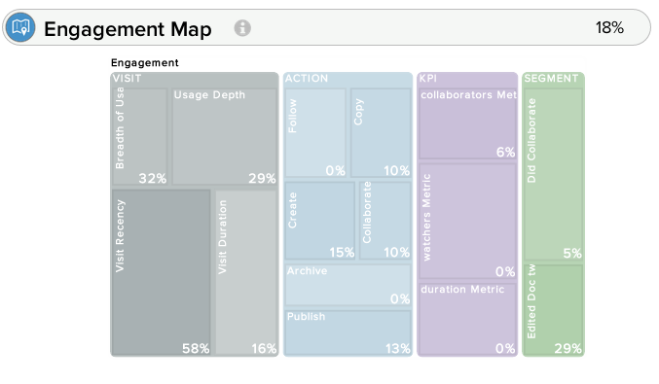659x384 pixels.
Task: Click the watchers Metric tile
Action: click(x=468, y=221)
